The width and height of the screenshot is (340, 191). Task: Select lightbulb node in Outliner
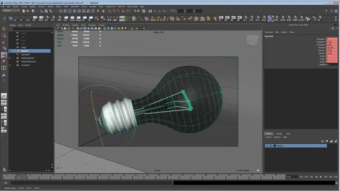click(25, 51)
